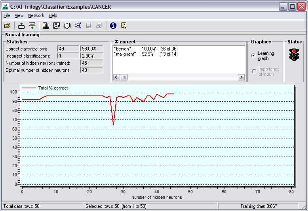Viewport: 308px width, 211px height.
Task: Select the Importance of inputs radio button
Action: coord(254,71)
